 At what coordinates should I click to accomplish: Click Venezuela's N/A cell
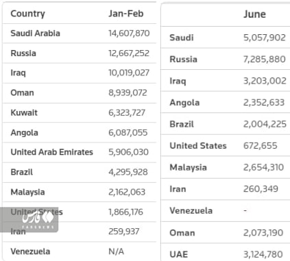pos(116,251)
